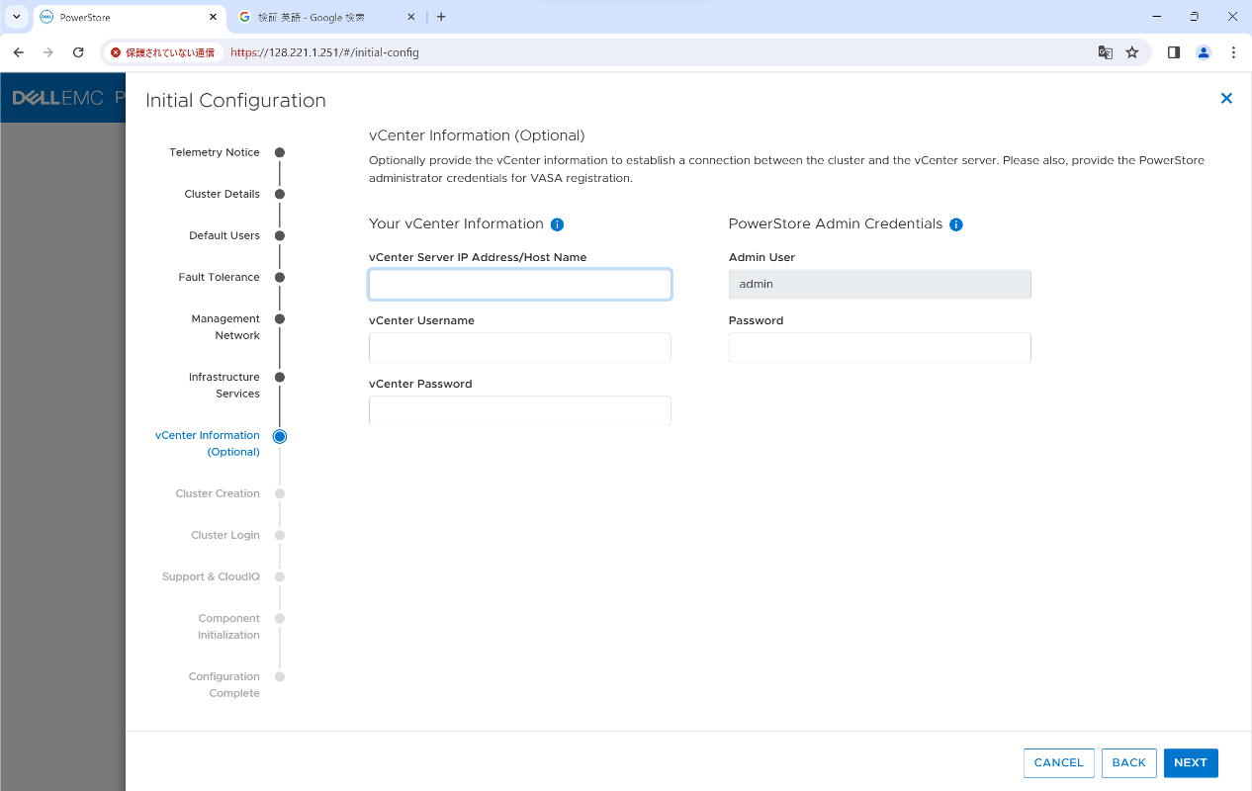This screenshot has width=1252, height=791.
Task: Click the browser address bar URL
Action: pyautogui.click(x=324, y=52)
